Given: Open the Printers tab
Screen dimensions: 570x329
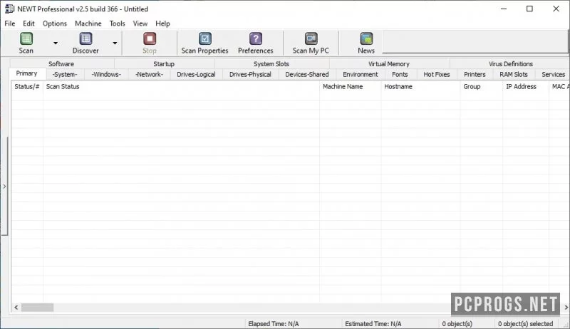Looking at the screenshot, I should point(475,75).
